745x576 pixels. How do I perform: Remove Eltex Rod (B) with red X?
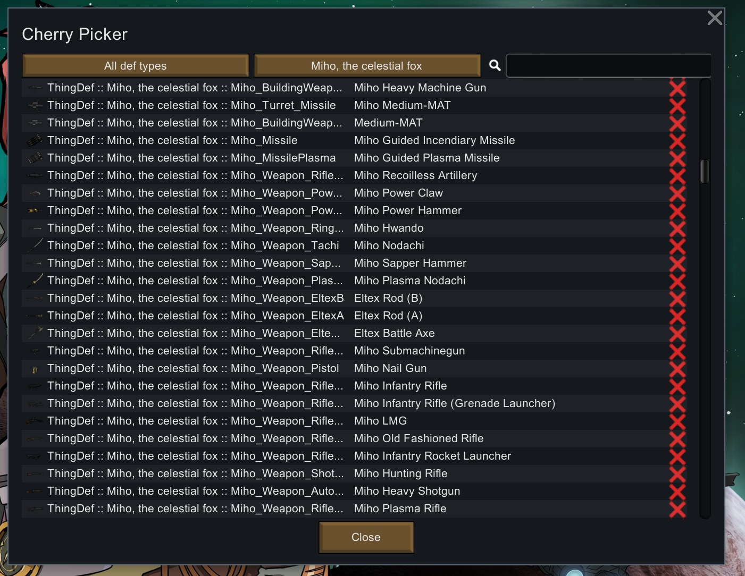click(x=677, y=298)
